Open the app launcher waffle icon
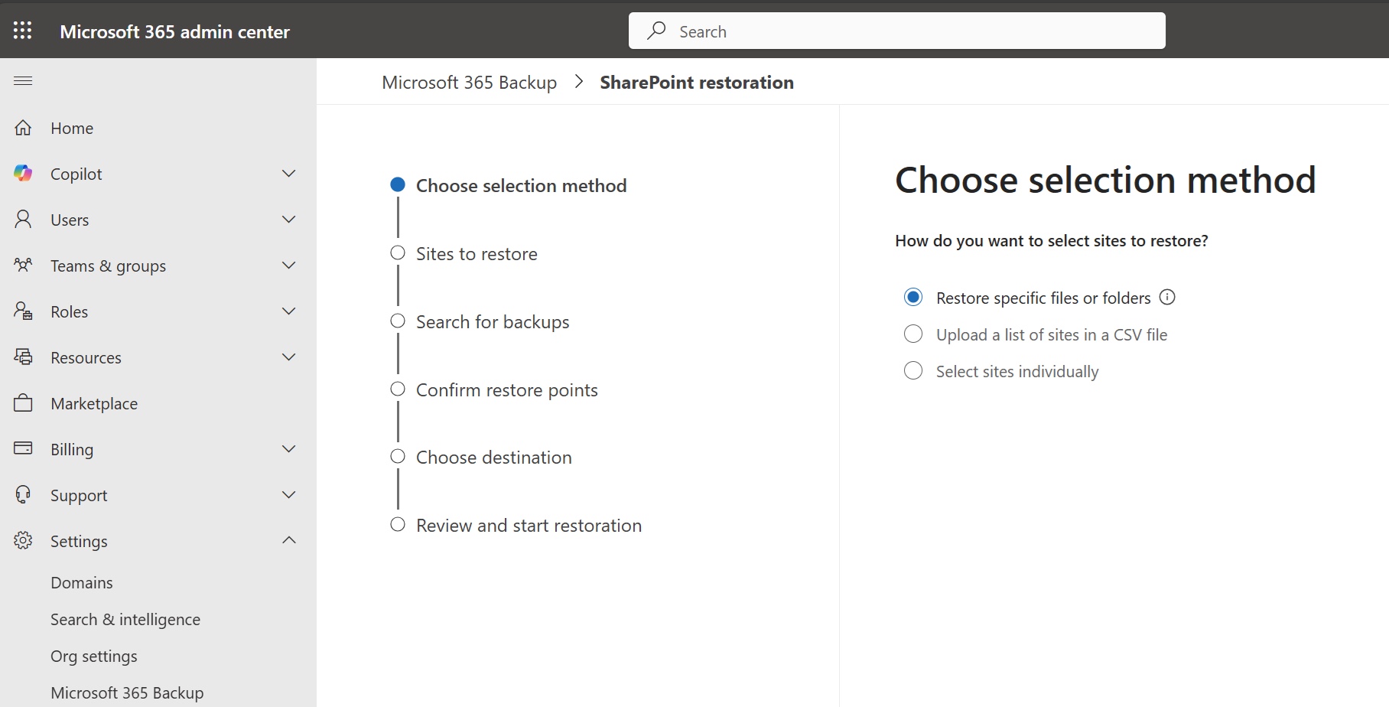This screenshot has height=707, width=1389. 23,31
